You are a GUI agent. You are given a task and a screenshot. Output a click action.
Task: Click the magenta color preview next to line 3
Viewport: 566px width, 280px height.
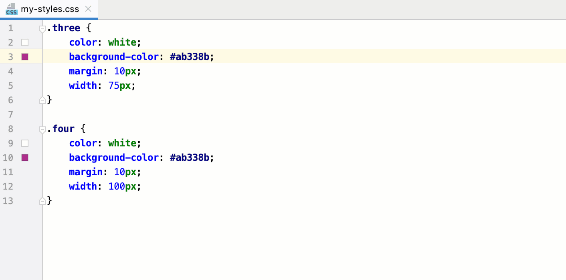[x=25, y=56]
